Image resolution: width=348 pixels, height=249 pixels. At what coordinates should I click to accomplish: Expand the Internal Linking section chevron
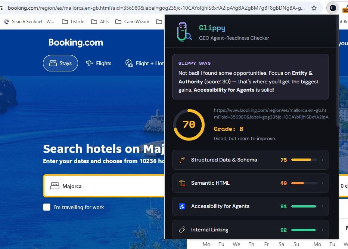pyautogui.click(x=323, y=229)
